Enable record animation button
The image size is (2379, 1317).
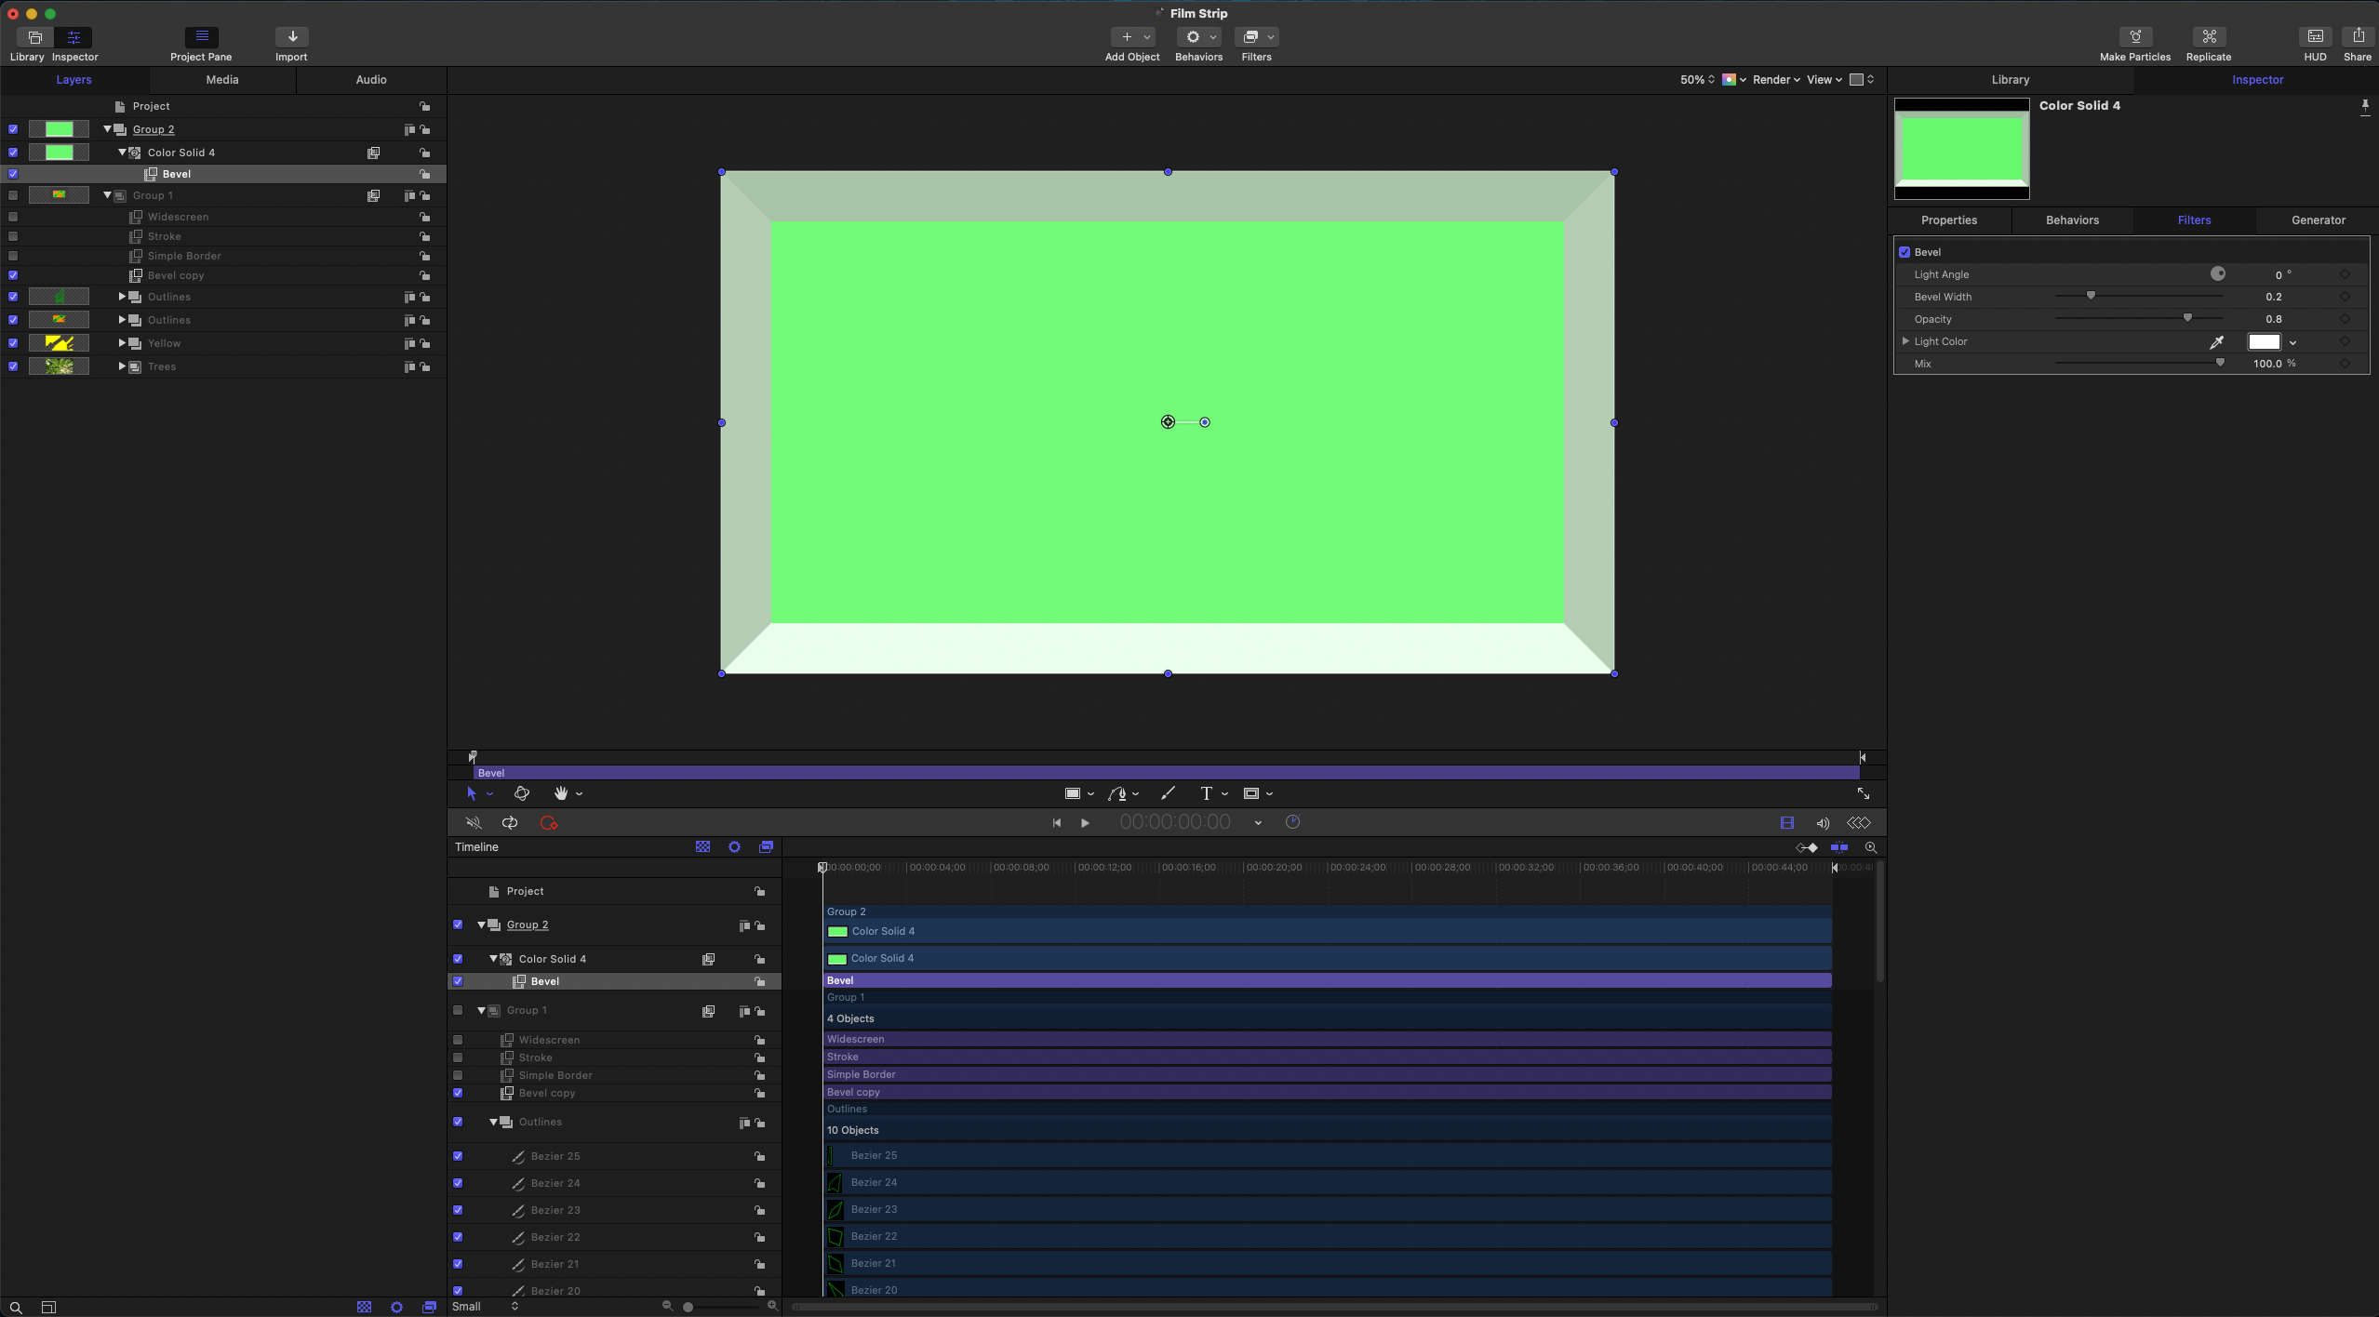548,823
